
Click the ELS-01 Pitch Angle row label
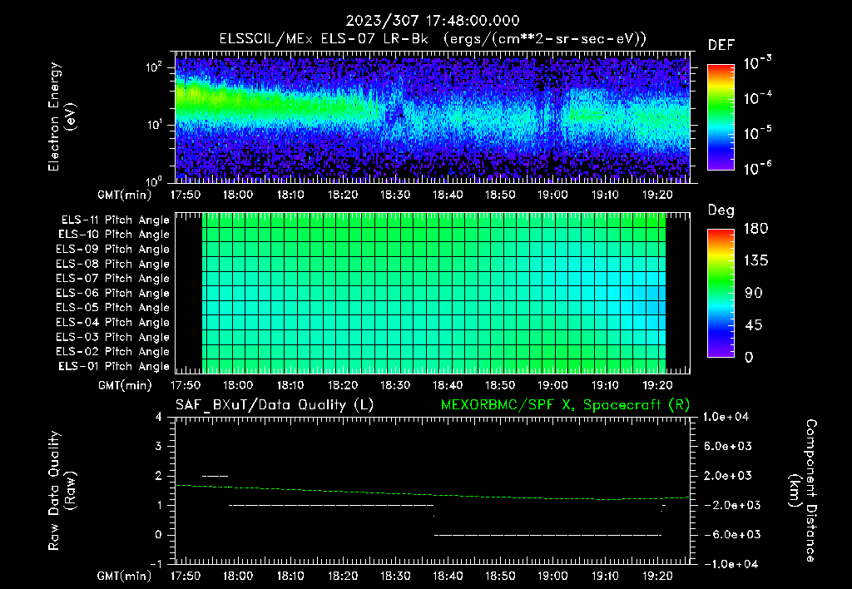114,366
